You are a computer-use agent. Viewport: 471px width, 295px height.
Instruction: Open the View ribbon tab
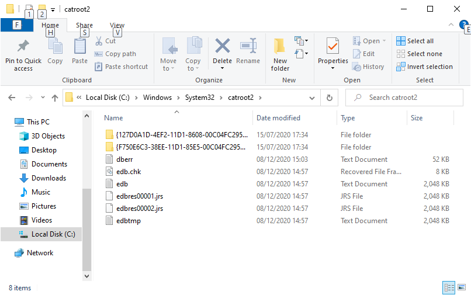(117, 25)
